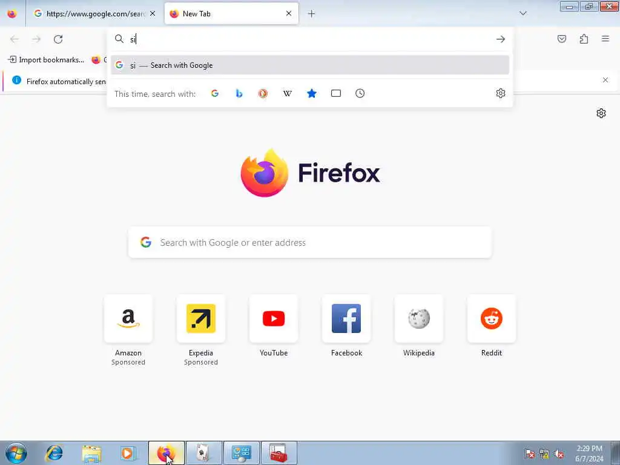Click the Google search box on page
This screenshot has width=620, height=465.
tap(310, 242)
